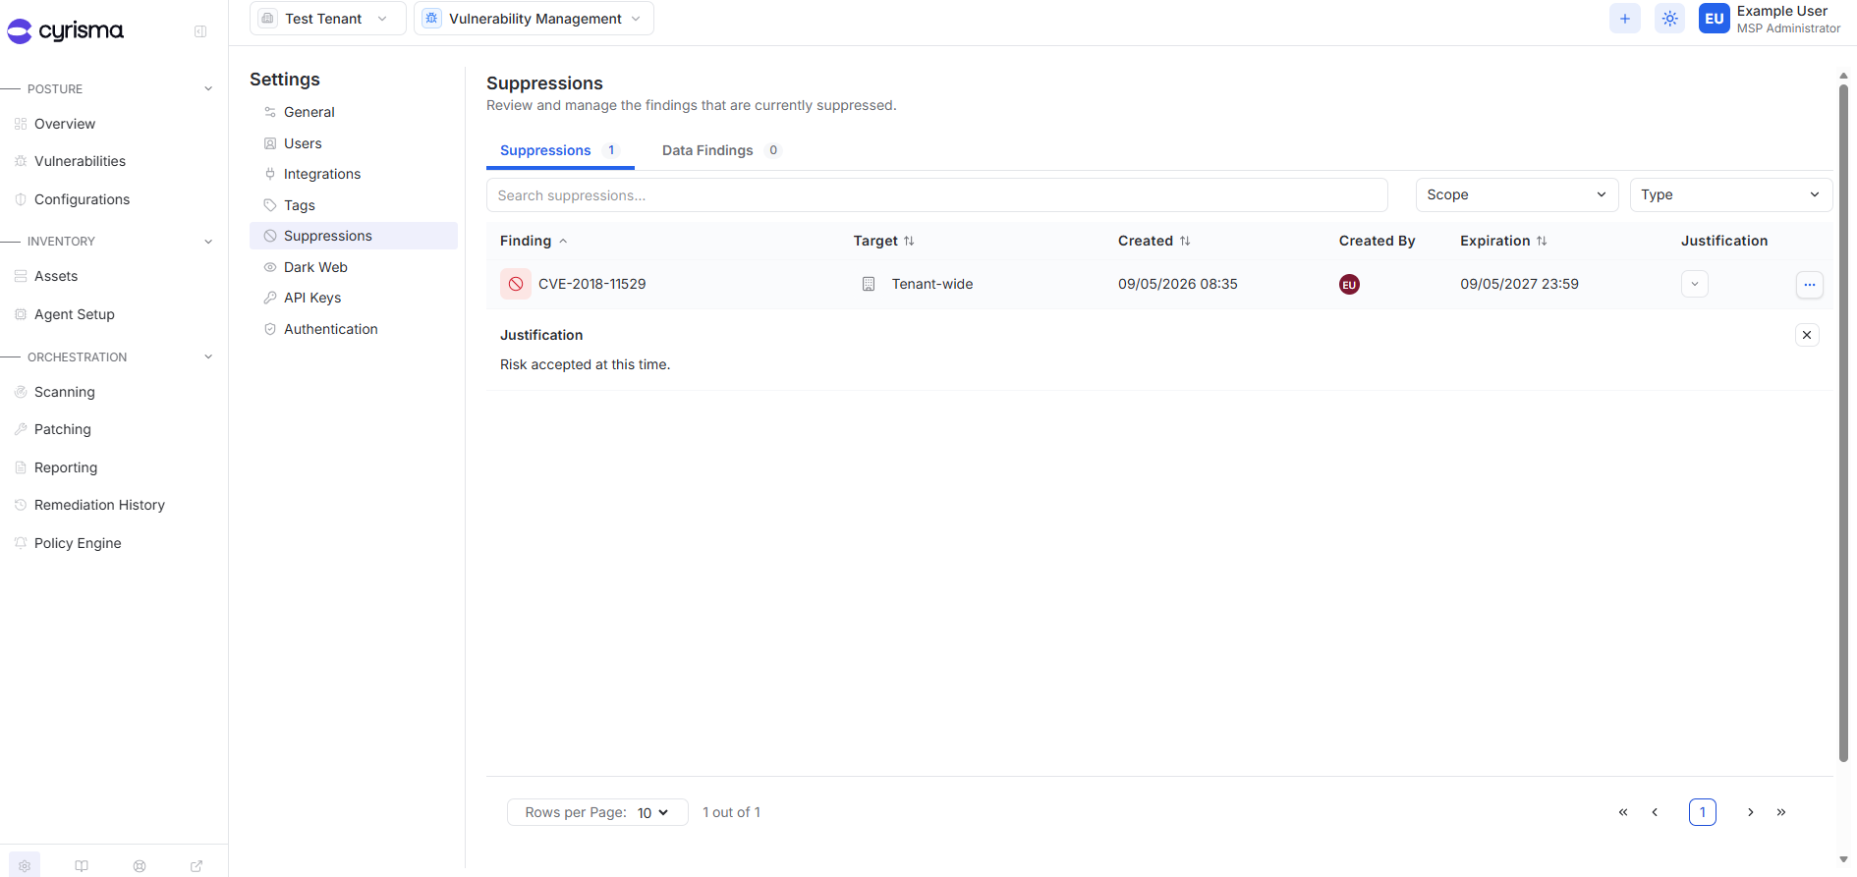Select the Suppressions tab
This screenshot has height=877, width=1857.
(x=560, y=150)
